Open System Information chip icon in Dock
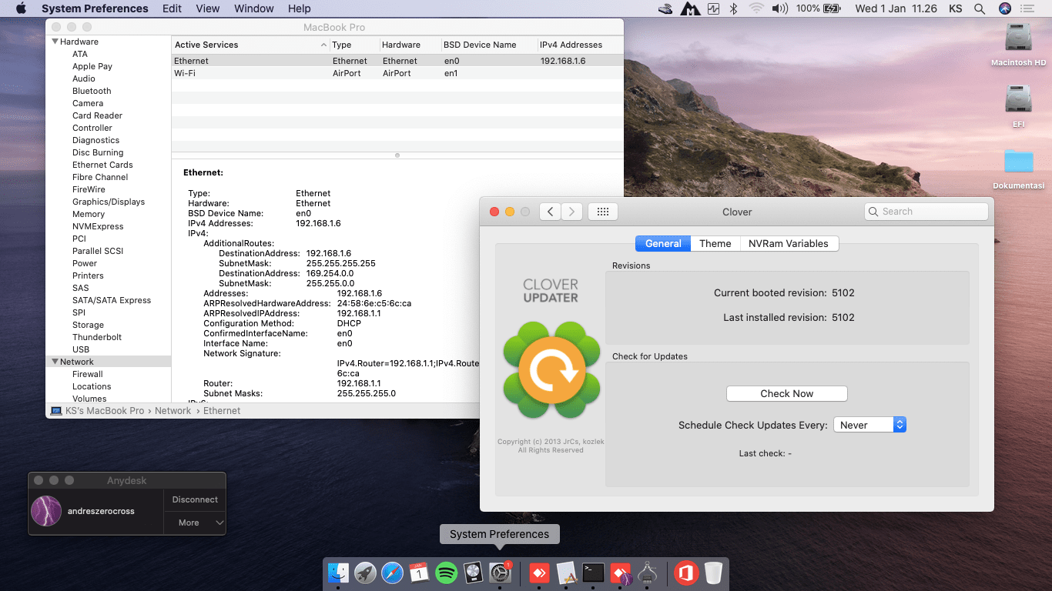The height and width of the screenshot is (591, 1052). 647,573
